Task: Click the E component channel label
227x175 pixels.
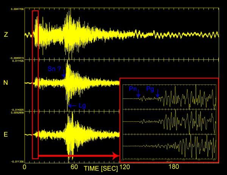Action: click(6, 134)
